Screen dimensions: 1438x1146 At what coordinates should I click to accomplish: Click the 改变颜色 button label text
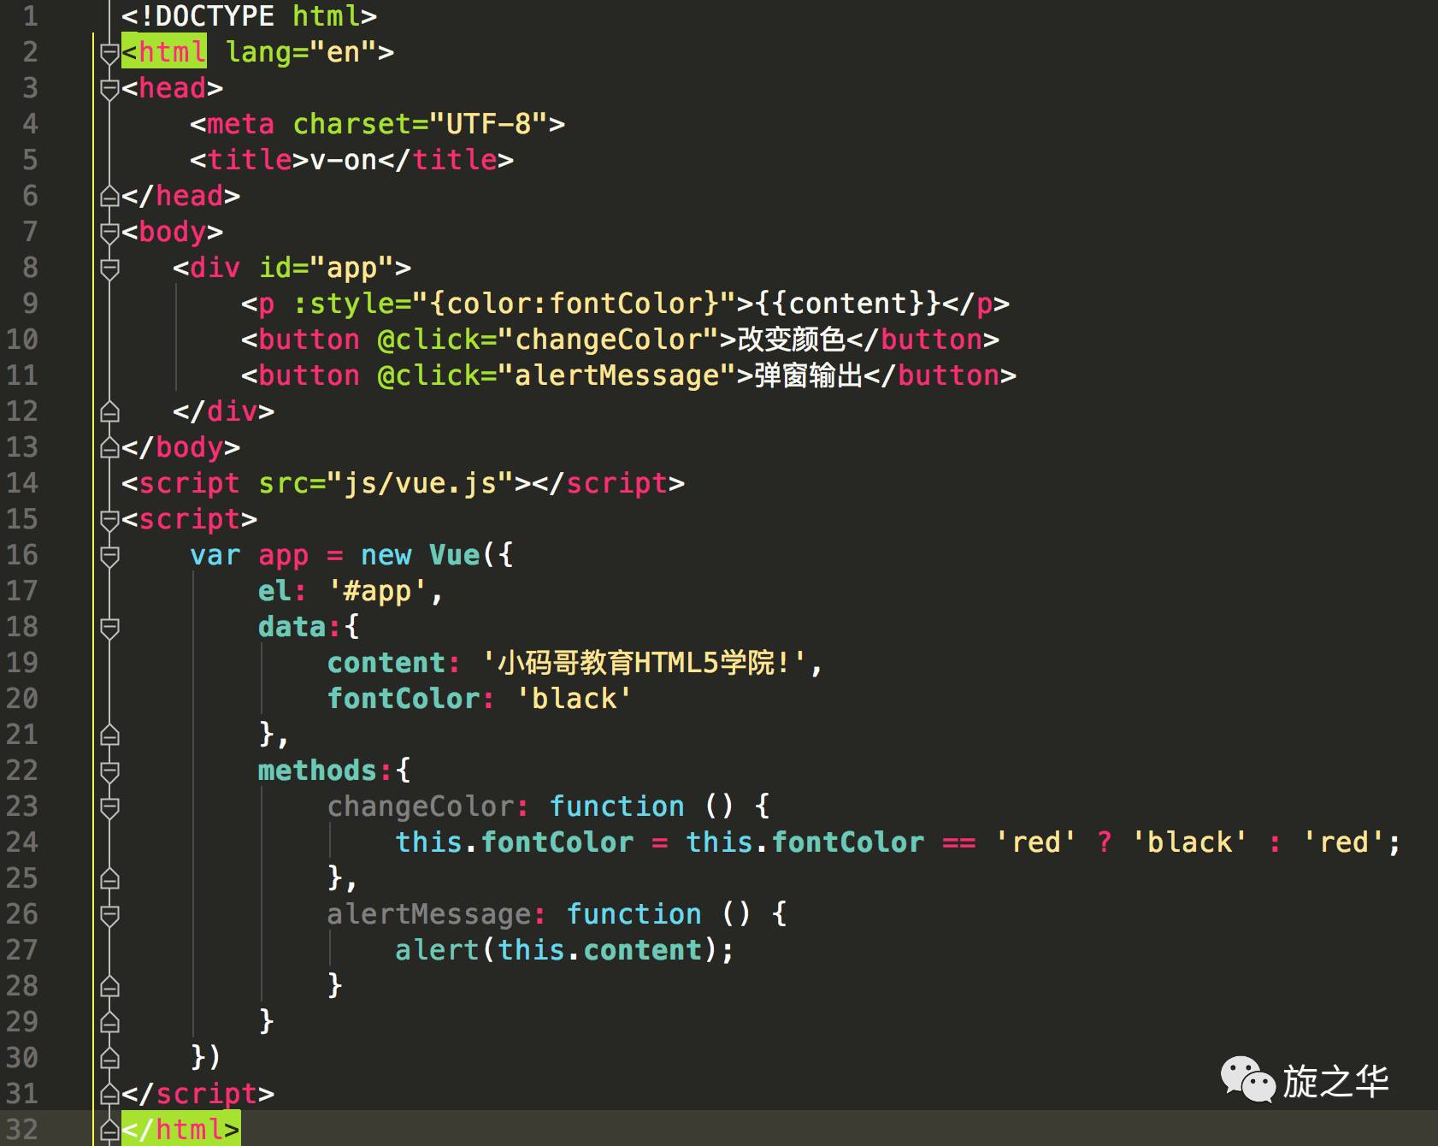(x=791, y=340)
